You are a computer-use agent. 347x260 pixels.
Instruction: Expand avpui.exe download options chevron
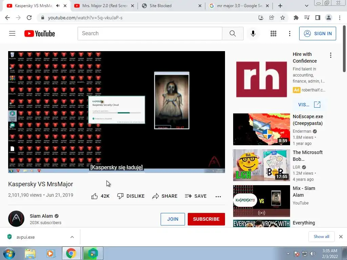[x=72, y=237]
